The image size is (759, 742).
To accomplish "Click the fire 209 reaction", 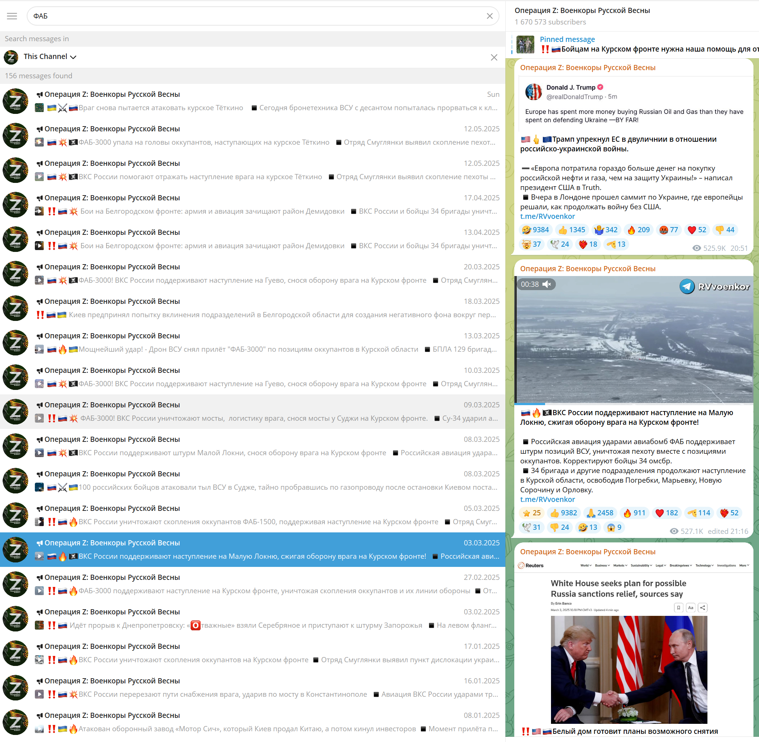I will coord(638,230).
